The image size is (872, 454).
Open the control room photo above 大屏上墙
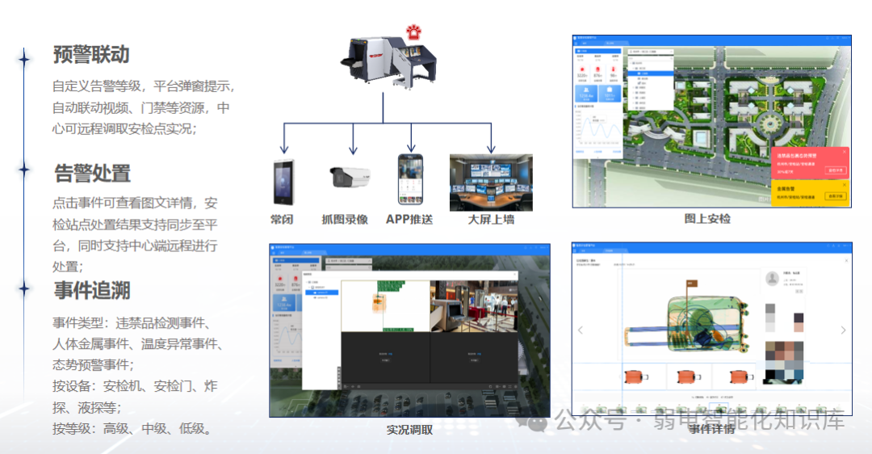[491, 183]
